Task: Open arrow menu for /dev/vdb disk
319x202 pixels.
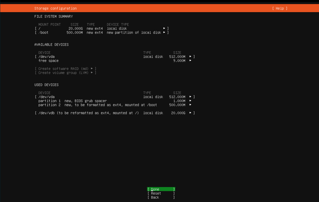Action: pyautogui.click(x=190, y=113)
